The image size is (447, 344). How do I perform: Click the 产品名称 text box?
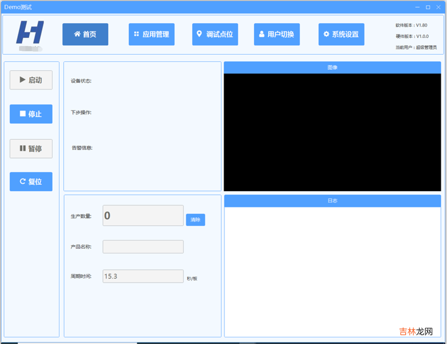(x=143, y=247)
